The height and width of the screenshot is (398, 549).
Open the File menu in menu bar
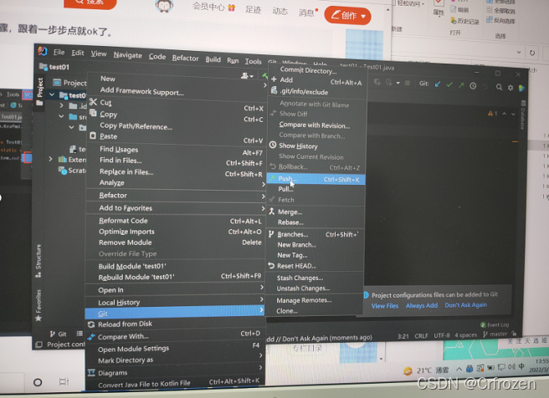click(59, 53)
